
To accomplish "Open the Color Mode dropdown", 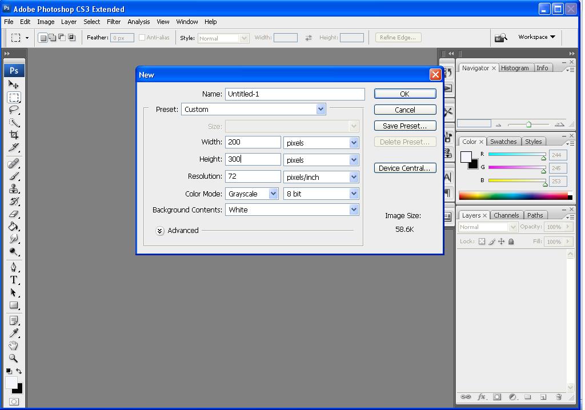I will (251, 194).
